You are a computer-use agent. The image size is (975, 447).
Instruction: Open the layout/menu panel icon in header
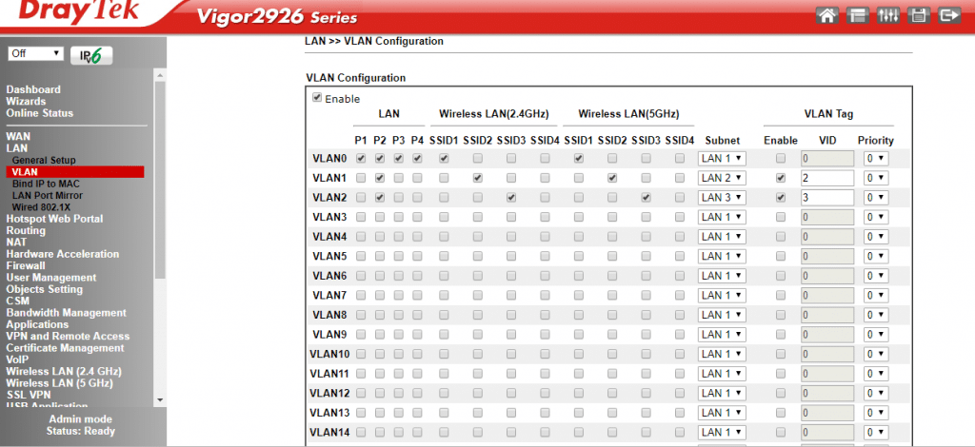[860, 15]
